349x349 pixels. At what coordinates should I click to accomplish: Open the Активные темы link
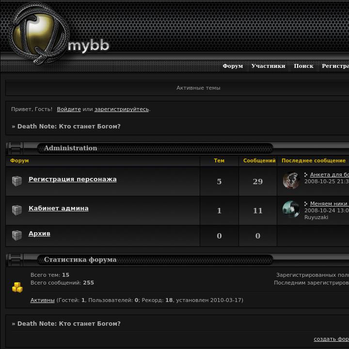198,88
